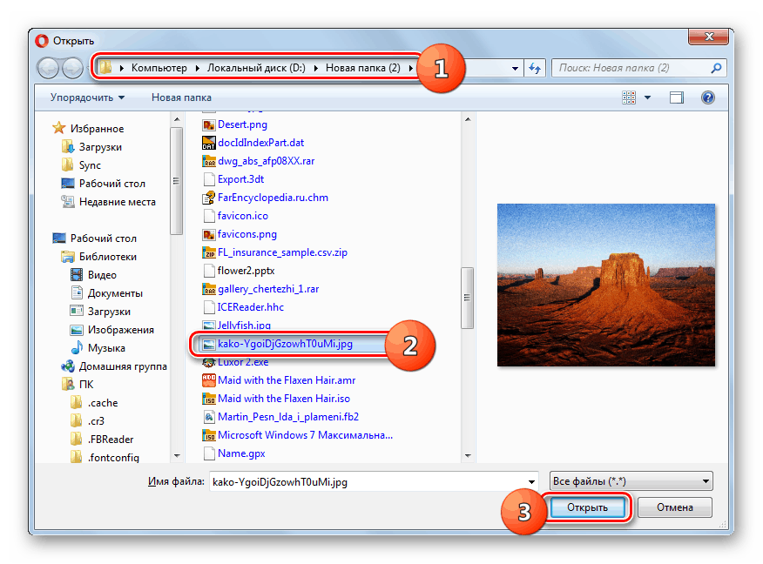Click the address bar folder icon

105,68
